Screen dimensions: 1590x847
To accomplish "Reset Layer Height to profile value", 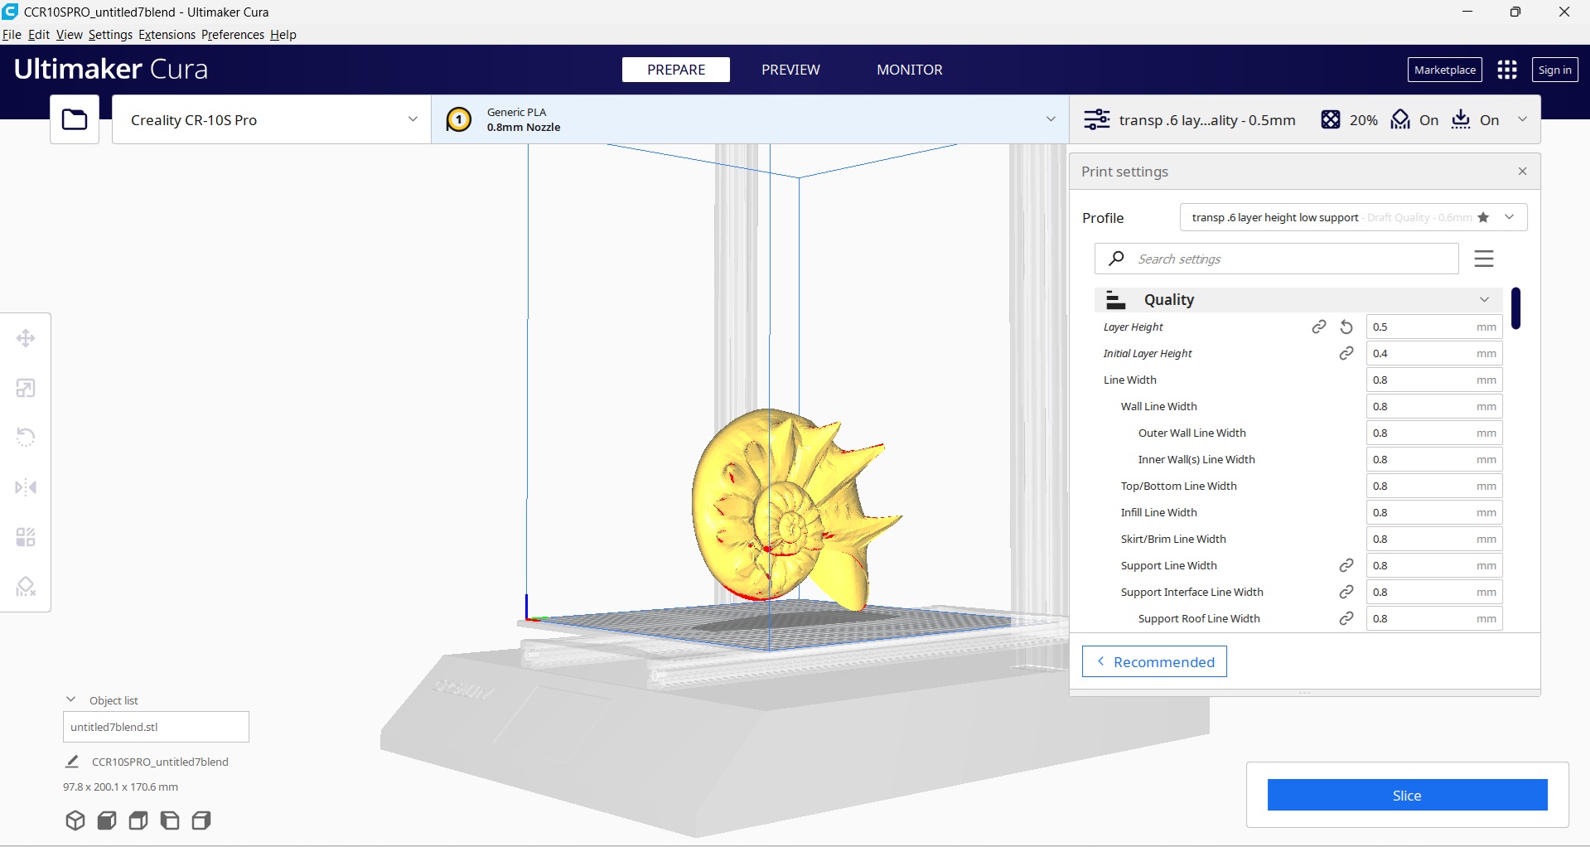I will point(1346,327).
